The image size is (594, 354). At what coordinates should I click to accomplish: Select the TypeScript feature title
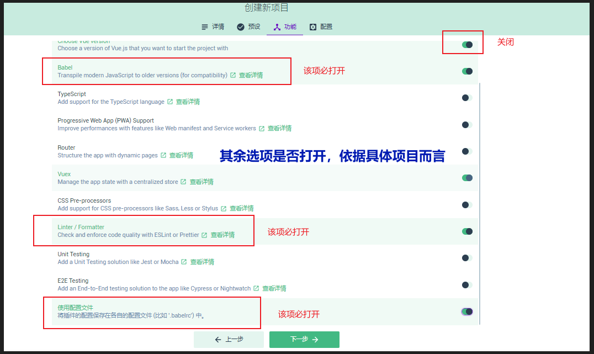[72, 94]
